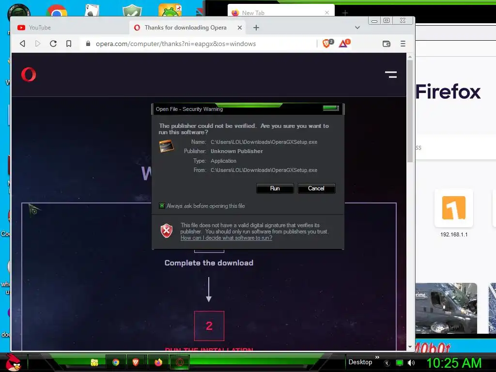Viewport: 496px width, 372px height.
Task: Open the Brave Rewards triangle icon
Action: pyautogui.click(x=344, y=43)
